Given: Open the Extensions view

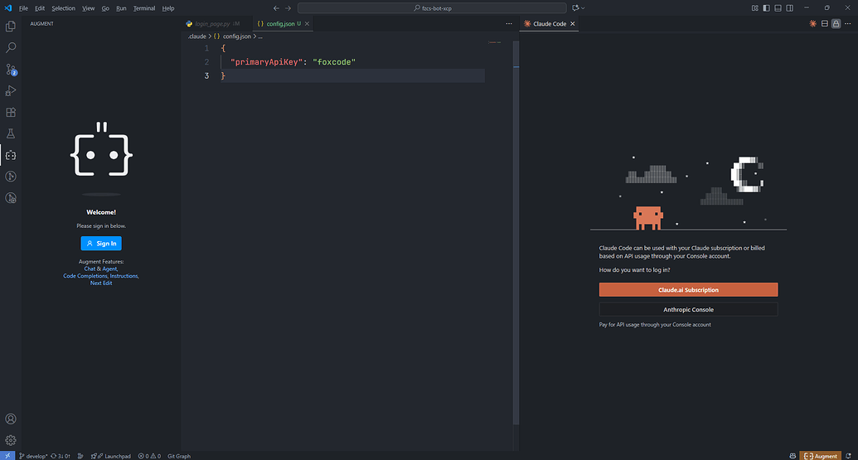Looking at the screenshot, I should pos(11,112).
